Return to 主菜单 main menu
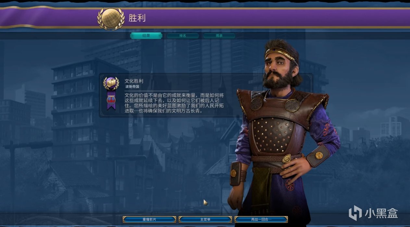 205,220
